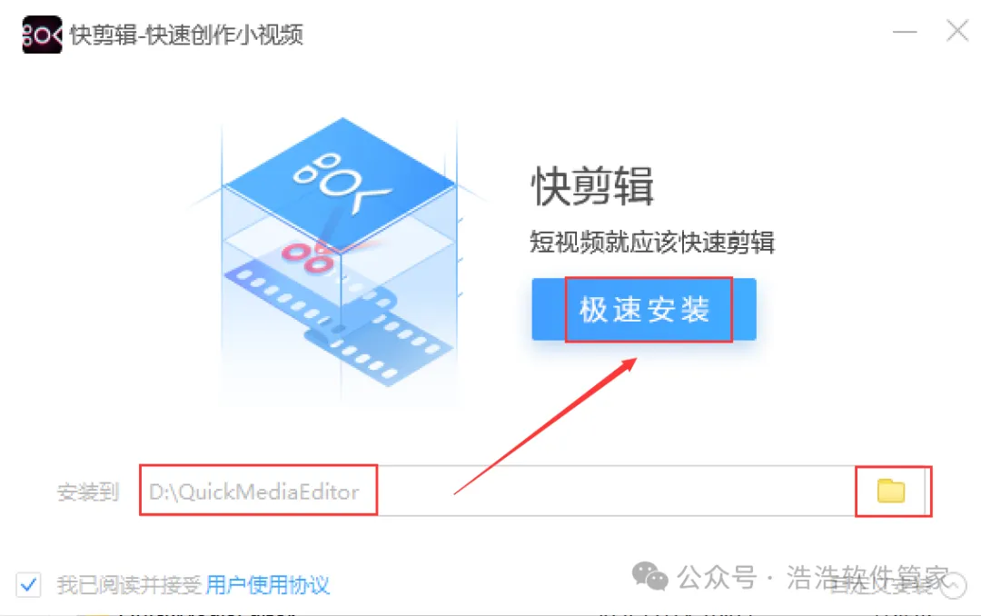Screen dimensions: 981x616
Task: Click the WeChat watermark icon
Action: pyautogui.click(x=649, y=576)
